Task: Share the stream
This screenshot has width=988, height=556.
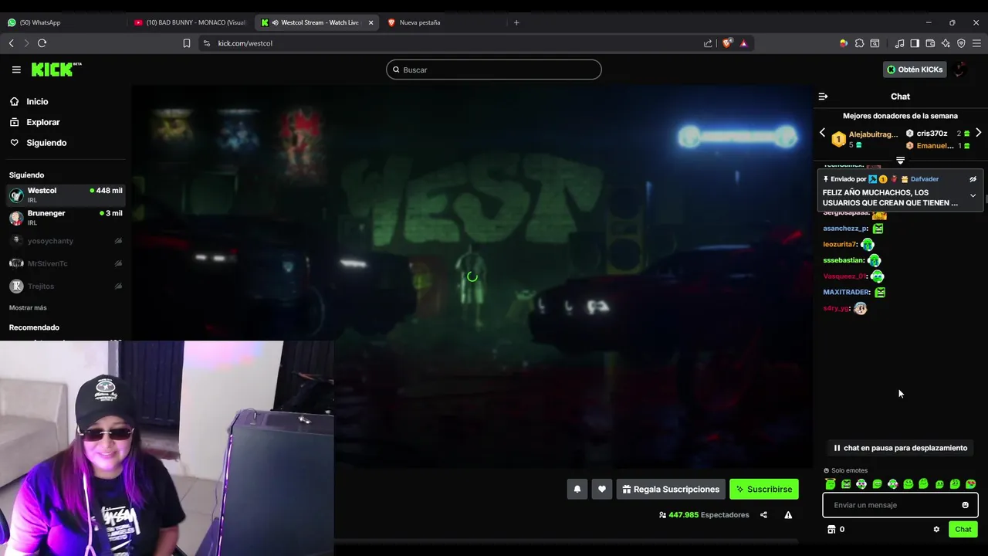Action: pos(763,515)
